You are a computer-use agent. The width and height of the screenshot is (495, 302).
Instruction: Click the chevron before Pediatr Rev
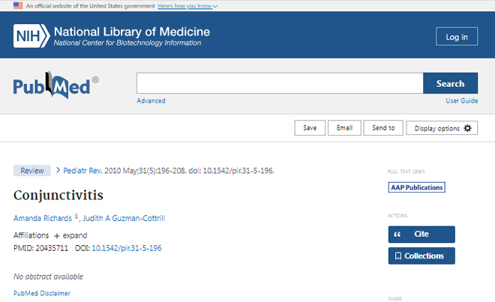58,170
